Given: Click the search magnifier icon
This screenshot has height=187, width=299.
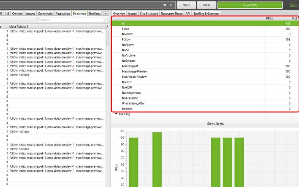Looking at the screenshot, I should (38, 20).
